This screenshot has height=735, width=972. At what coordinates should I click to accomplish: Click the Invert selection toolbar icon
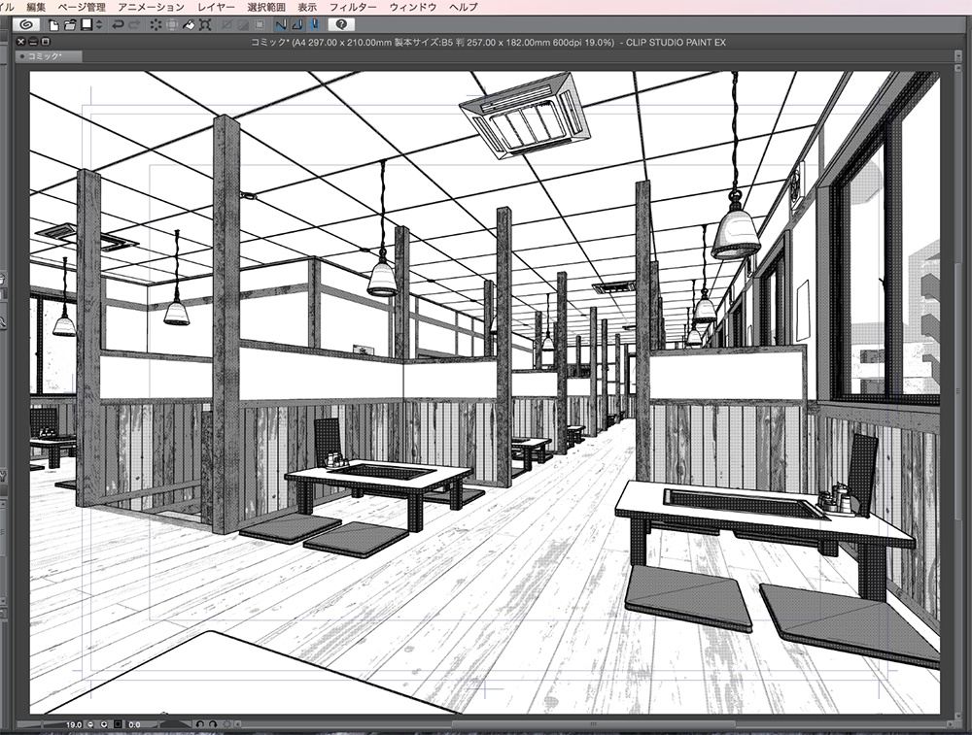tap(244, 25)
